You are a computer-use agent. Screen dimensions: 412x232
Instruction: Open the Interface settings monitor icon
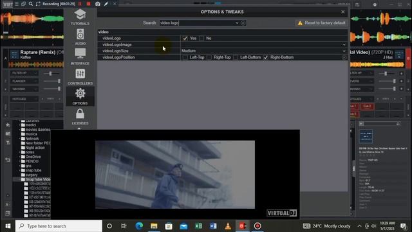pos(80,54)
